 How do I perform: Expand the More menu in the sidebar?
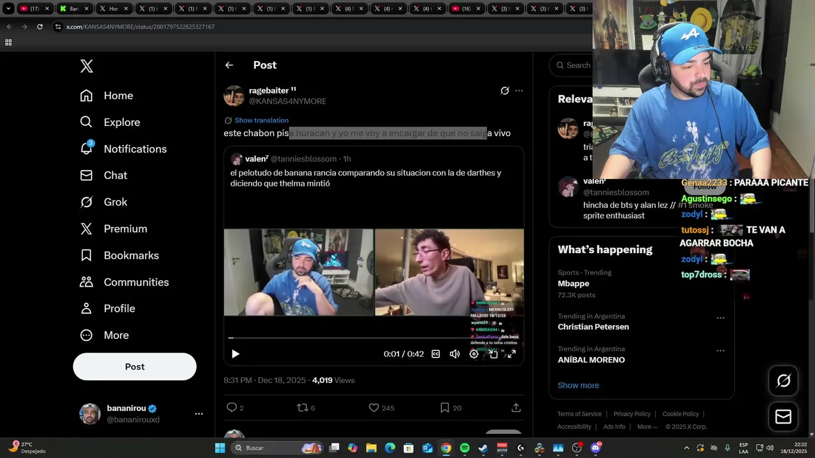(x=104, y=335)
